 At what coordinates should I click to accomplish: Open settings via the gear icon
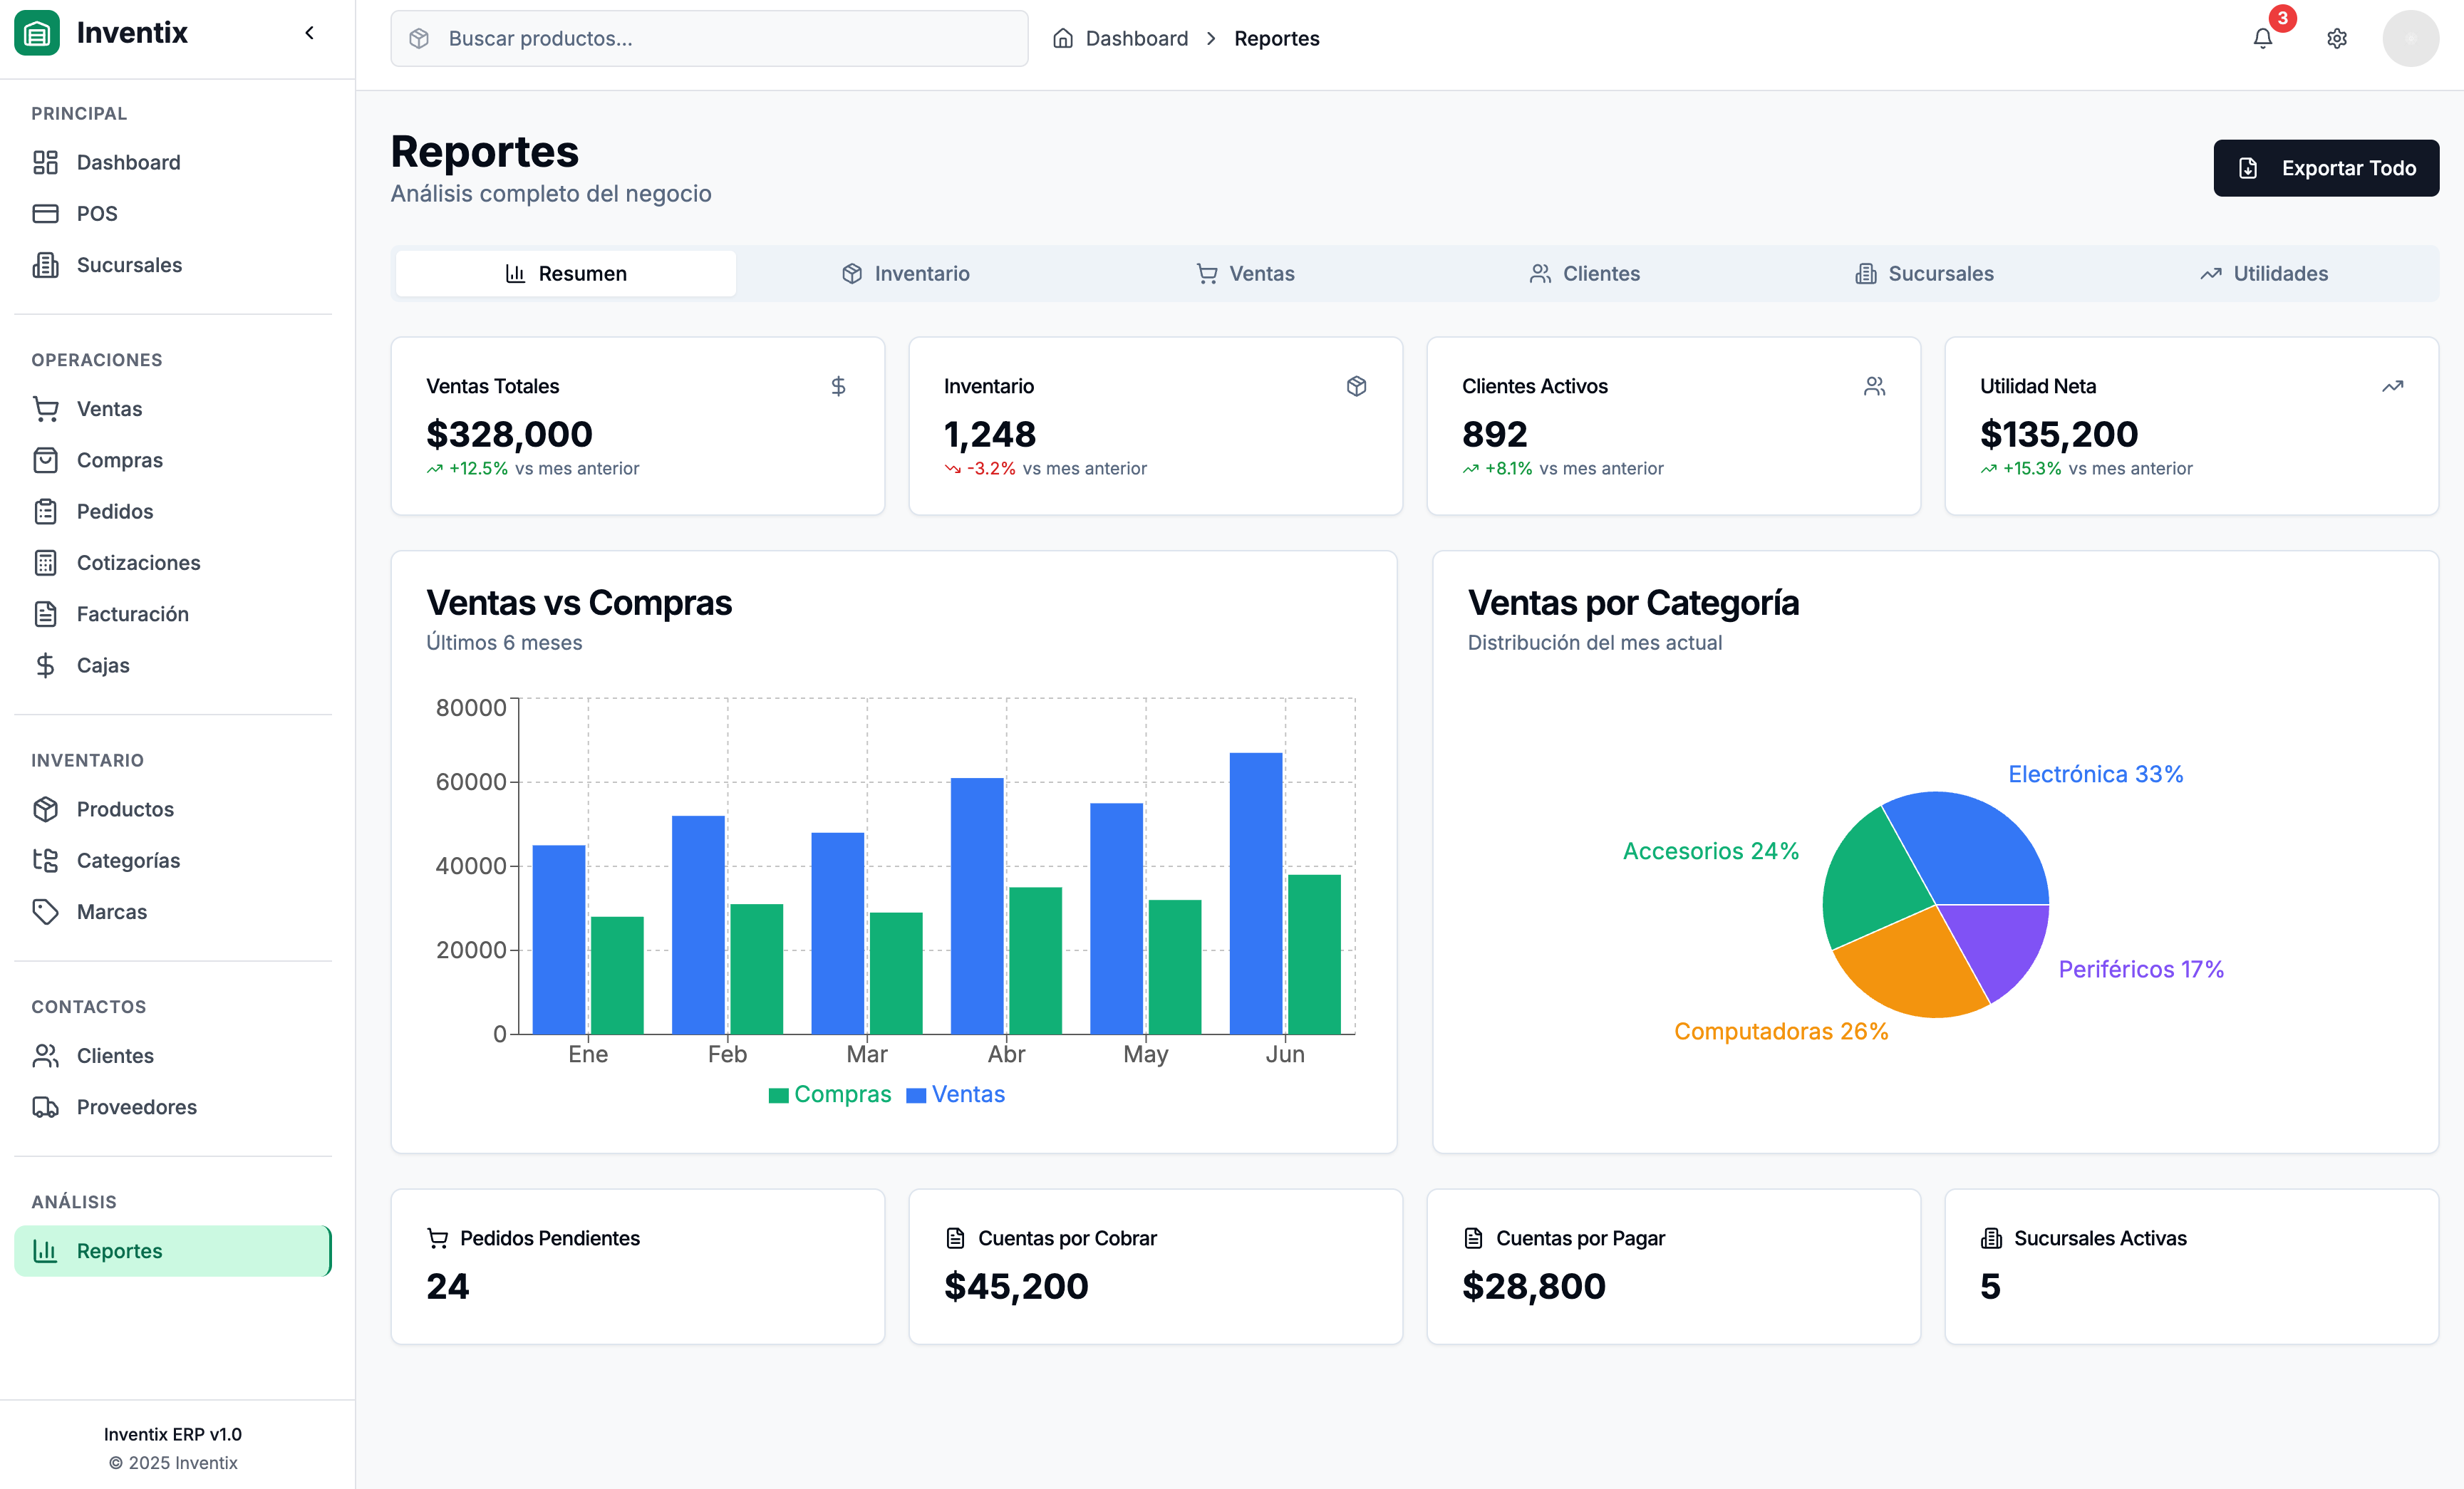pos(2336,39)
